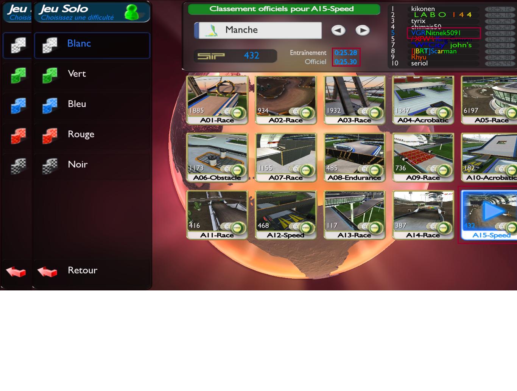Go to next ranking with right arrow
The height and width of the screenshot is (391, 517).
[362, 30]
